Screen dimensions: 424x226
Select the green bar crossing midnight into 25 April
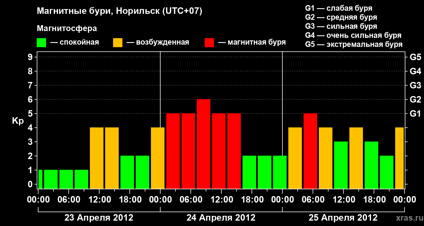pyautogui.click(x=280, y=172)
